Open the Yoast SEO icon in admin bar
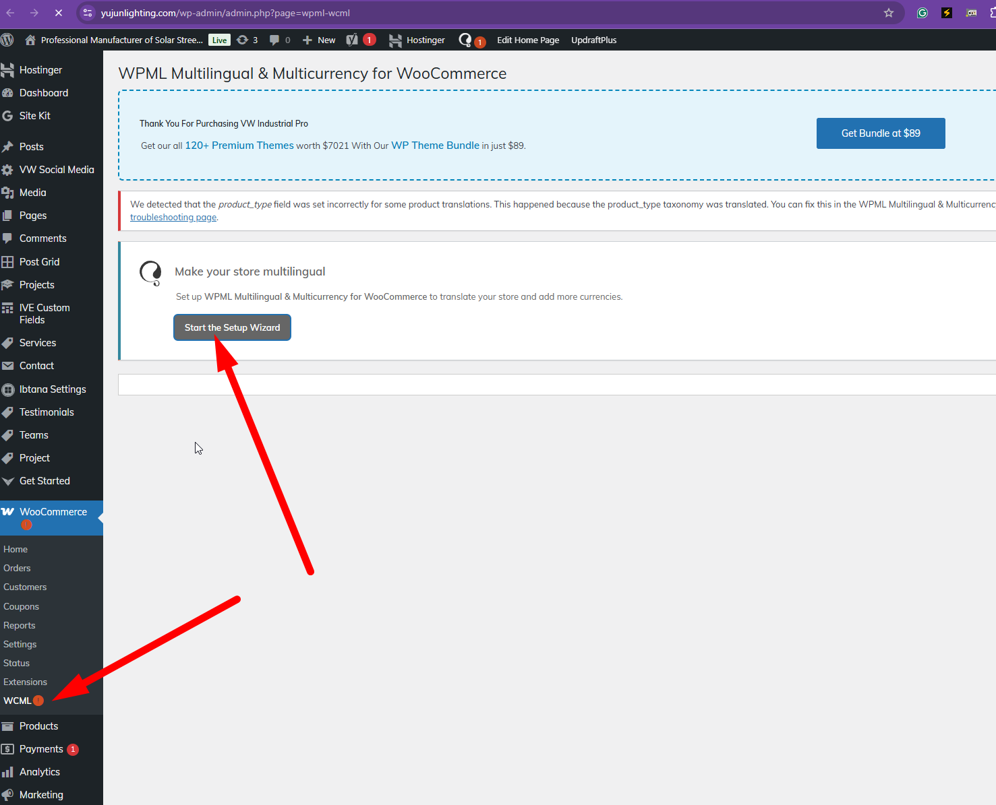996x805 pixels. [352, 40]
